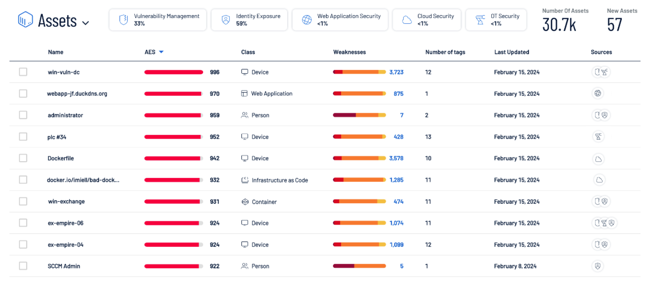
Task: Click the AES score bar for ex-empire-06
Action: (174, 223)
